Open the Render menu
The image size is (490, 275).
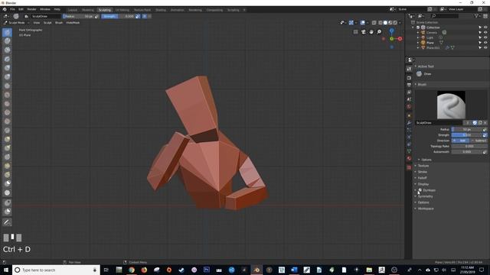coord(31,9)
